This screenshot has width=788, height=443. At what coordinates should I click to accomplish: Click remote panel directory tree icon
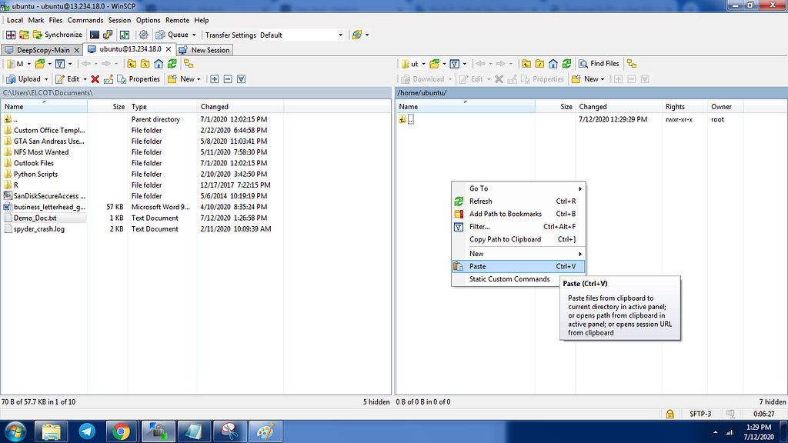point(632,64)
